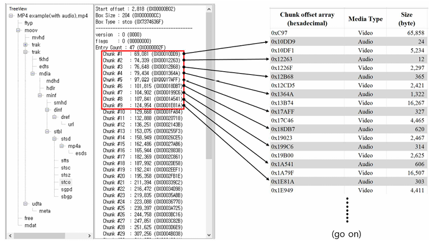
Task: Select the moov label in tree
Action: pos(31,30)
